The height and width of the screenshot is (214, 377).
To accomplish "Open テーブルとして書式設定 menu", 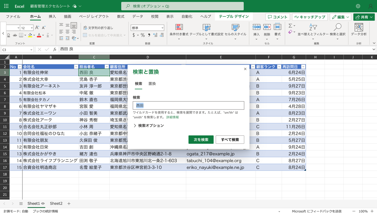I will 207,31.
